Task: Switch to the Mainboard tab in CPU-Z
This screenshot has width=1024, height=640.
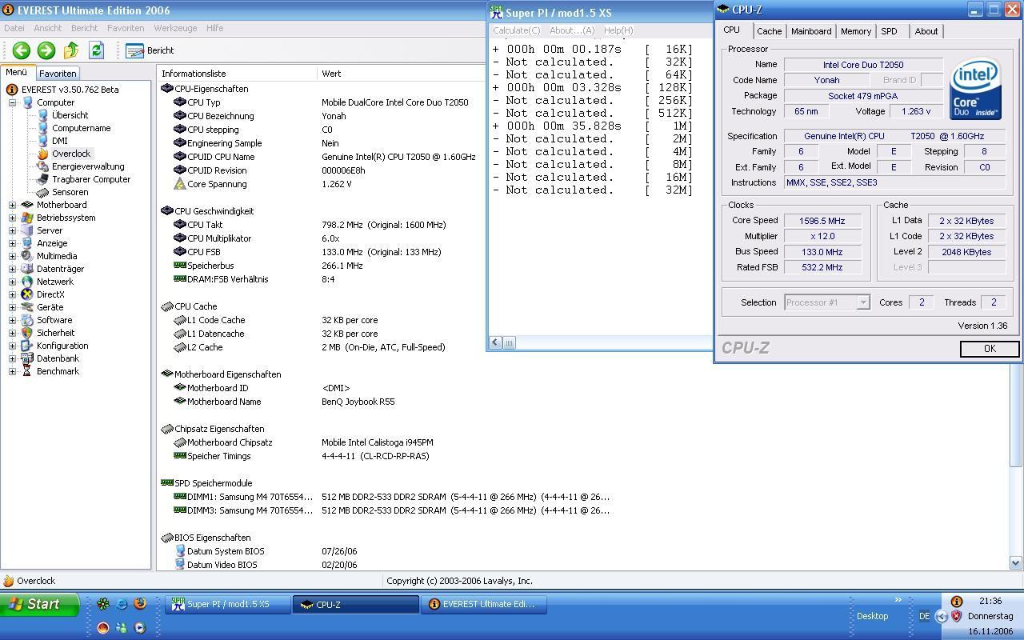Action: [x=811, y=31]
